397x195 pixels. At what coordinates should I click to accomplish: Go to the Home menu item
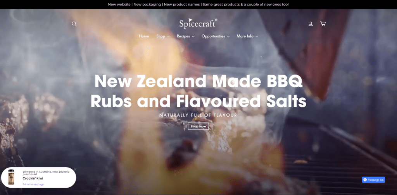tap(144, 36)
